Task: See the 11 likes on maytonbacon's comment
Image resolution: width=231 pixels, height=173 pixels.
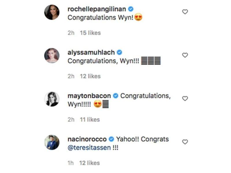Action: coord(90,119)
